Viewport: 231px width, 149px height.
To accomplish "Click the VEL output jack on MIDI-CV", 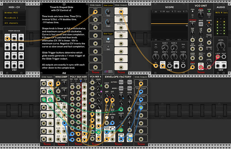I will coord(21,39).
